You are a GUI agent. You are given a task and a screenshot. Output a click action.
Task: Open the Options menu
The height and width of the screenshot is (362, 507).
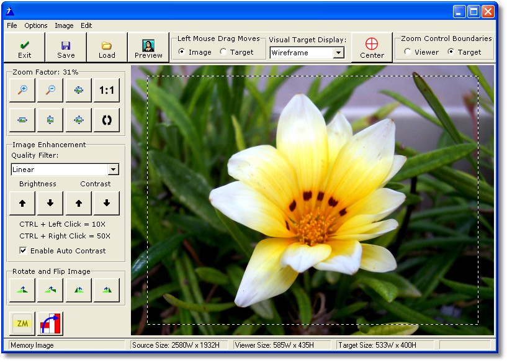tap(36, 25)
